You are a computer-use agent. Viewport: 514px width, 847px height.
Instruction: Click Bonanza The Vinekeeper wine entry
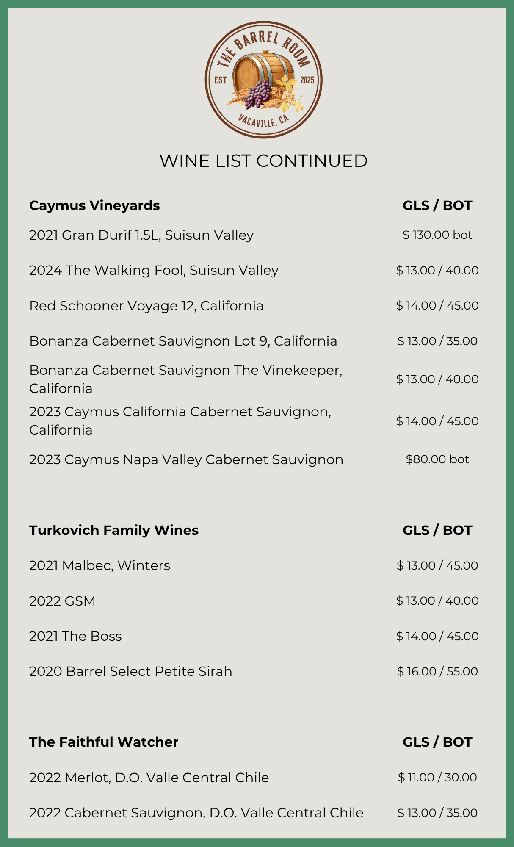click(x=185, y=379)
